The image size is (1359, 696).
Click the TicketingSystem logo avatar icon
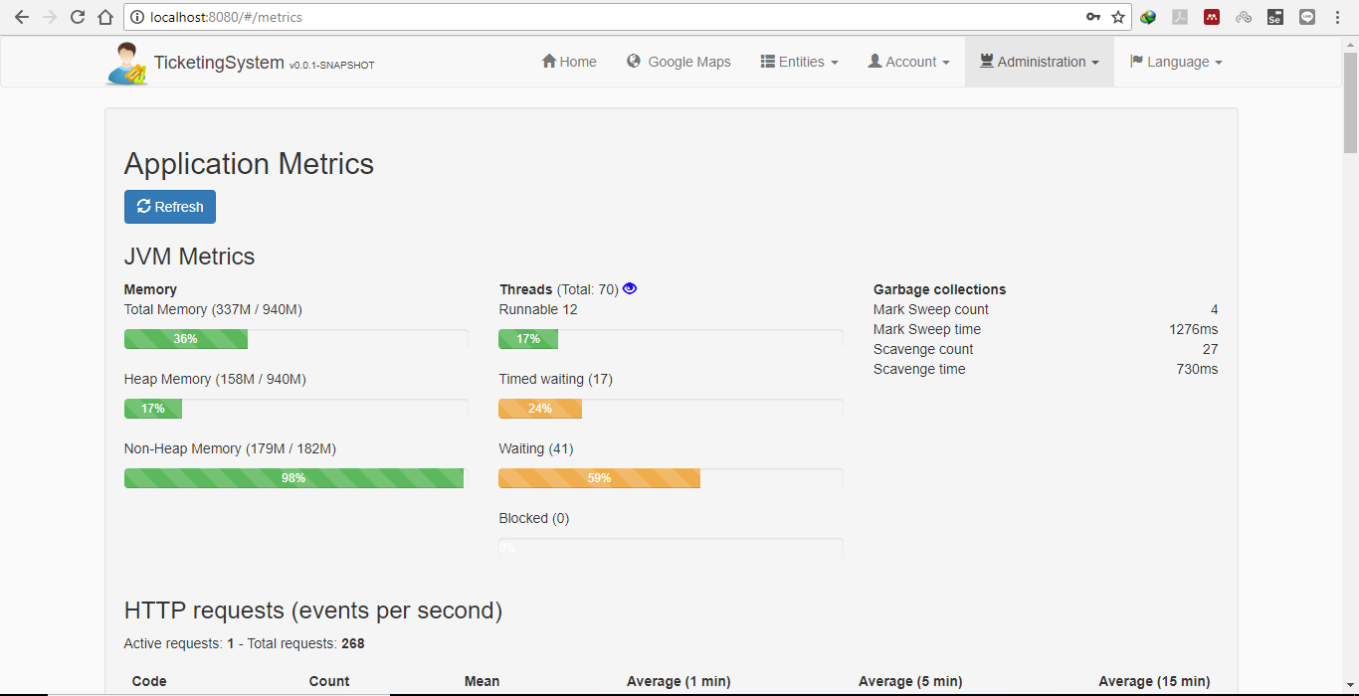pos(127,64)
